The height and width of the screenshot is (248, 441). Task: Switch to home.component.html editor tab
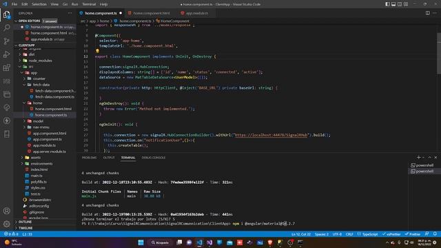[152, 13]
